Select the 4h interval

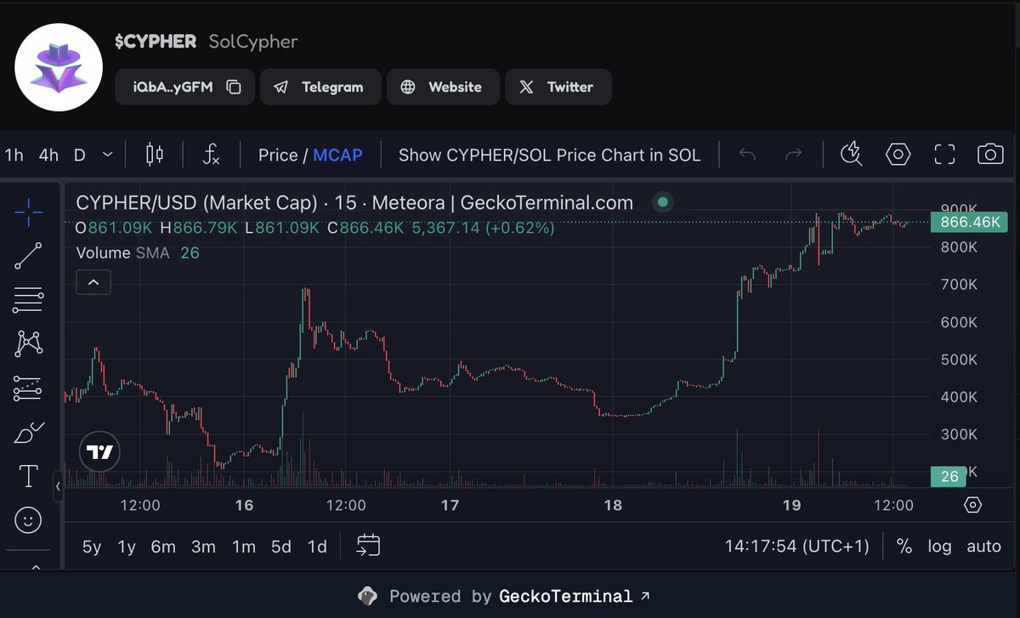[x=48, y=155]
